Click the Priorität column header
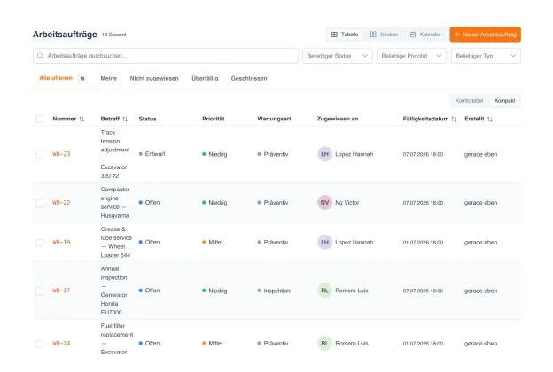The width and height of the screenshot is (553, 372). (x=214, y=119)
